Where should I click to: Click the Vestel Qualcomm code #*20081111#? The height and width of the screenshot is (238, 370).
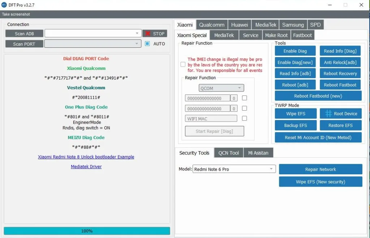[86, 97]
